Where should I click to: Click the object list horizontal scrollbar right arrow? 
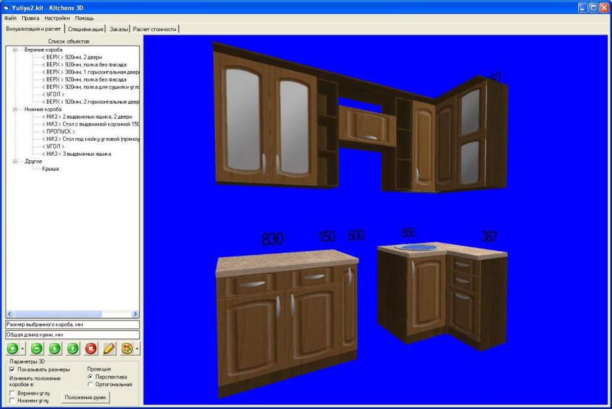(135, 314)
